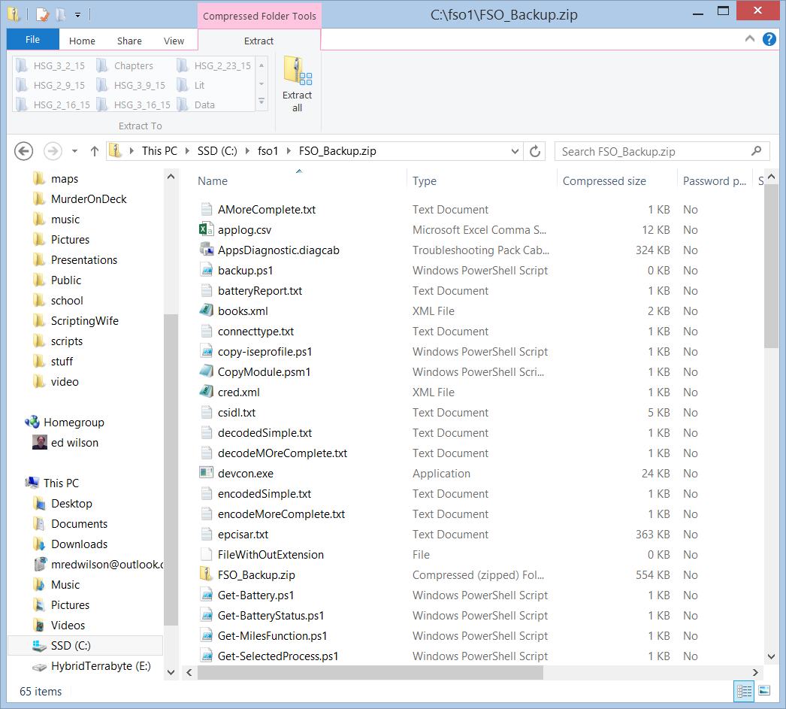Open the File menu
786x709 pixels.
32,40
